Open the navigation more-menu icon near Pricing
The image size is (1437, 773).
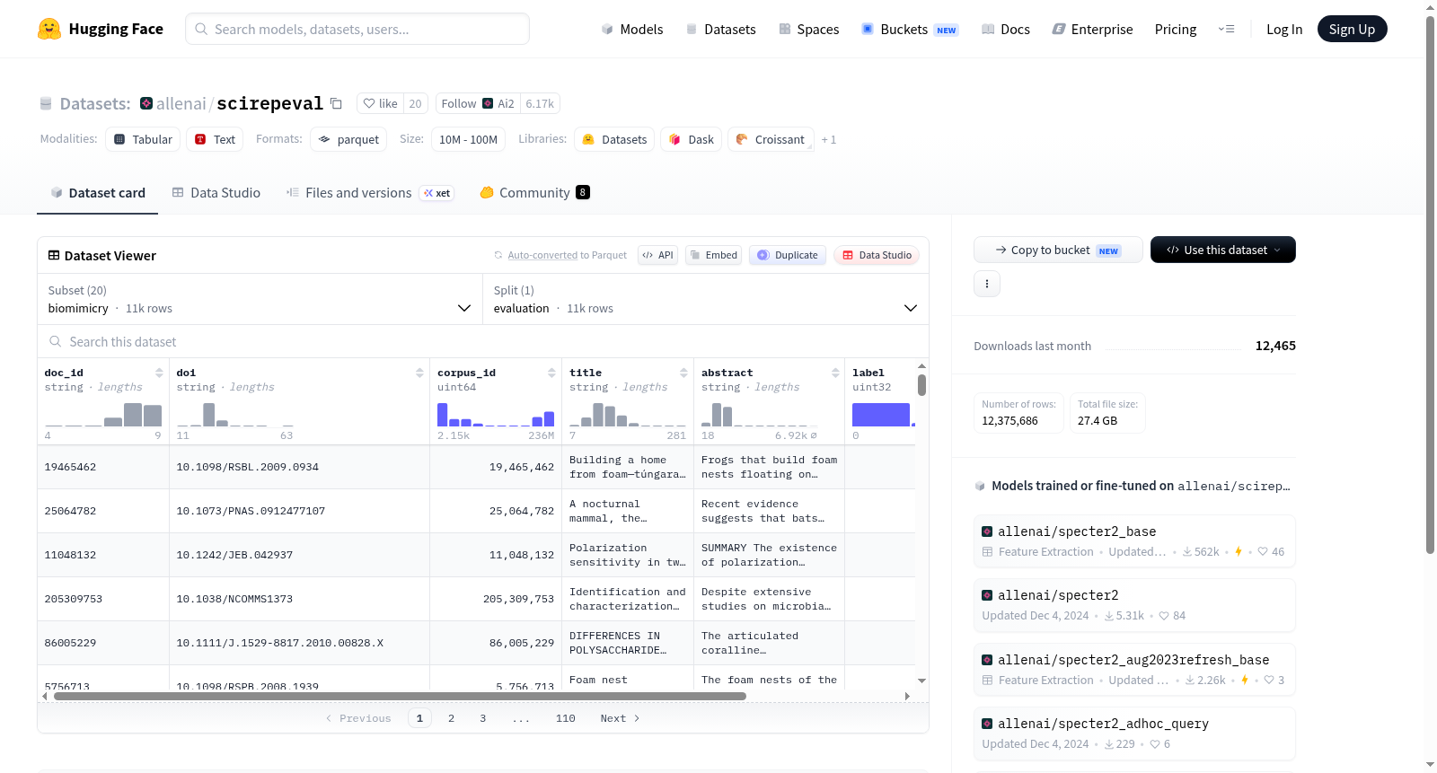1226,29
